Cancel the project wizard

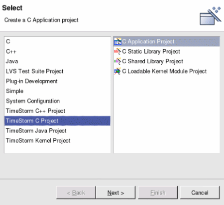(x=200, y=193)
